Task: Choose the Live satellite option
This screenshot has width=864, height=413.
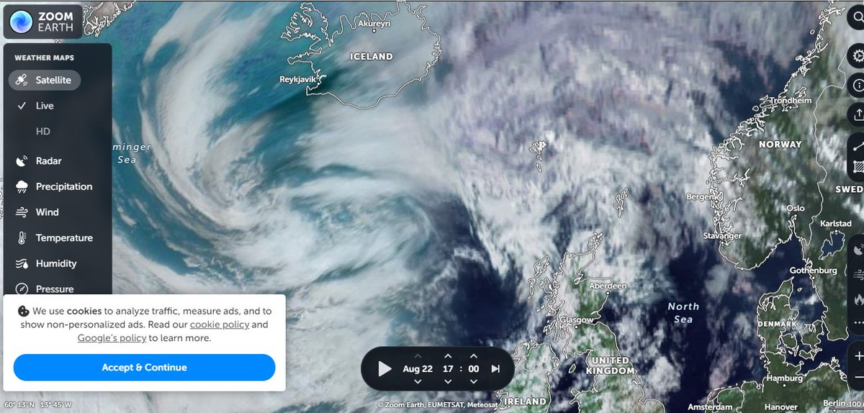Action: [45, 106]
